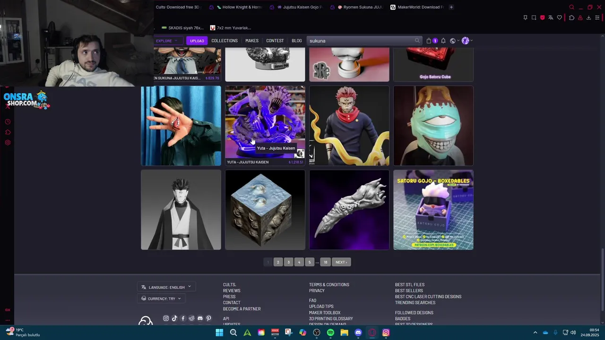Click the Facebook icon in footer
The image size is (605, 340).
click(x=183, y=318)
